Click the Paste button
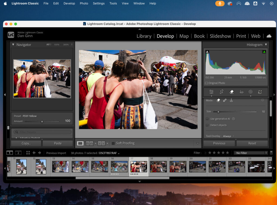Screen dimensions: 277x205 coord(58,143)
